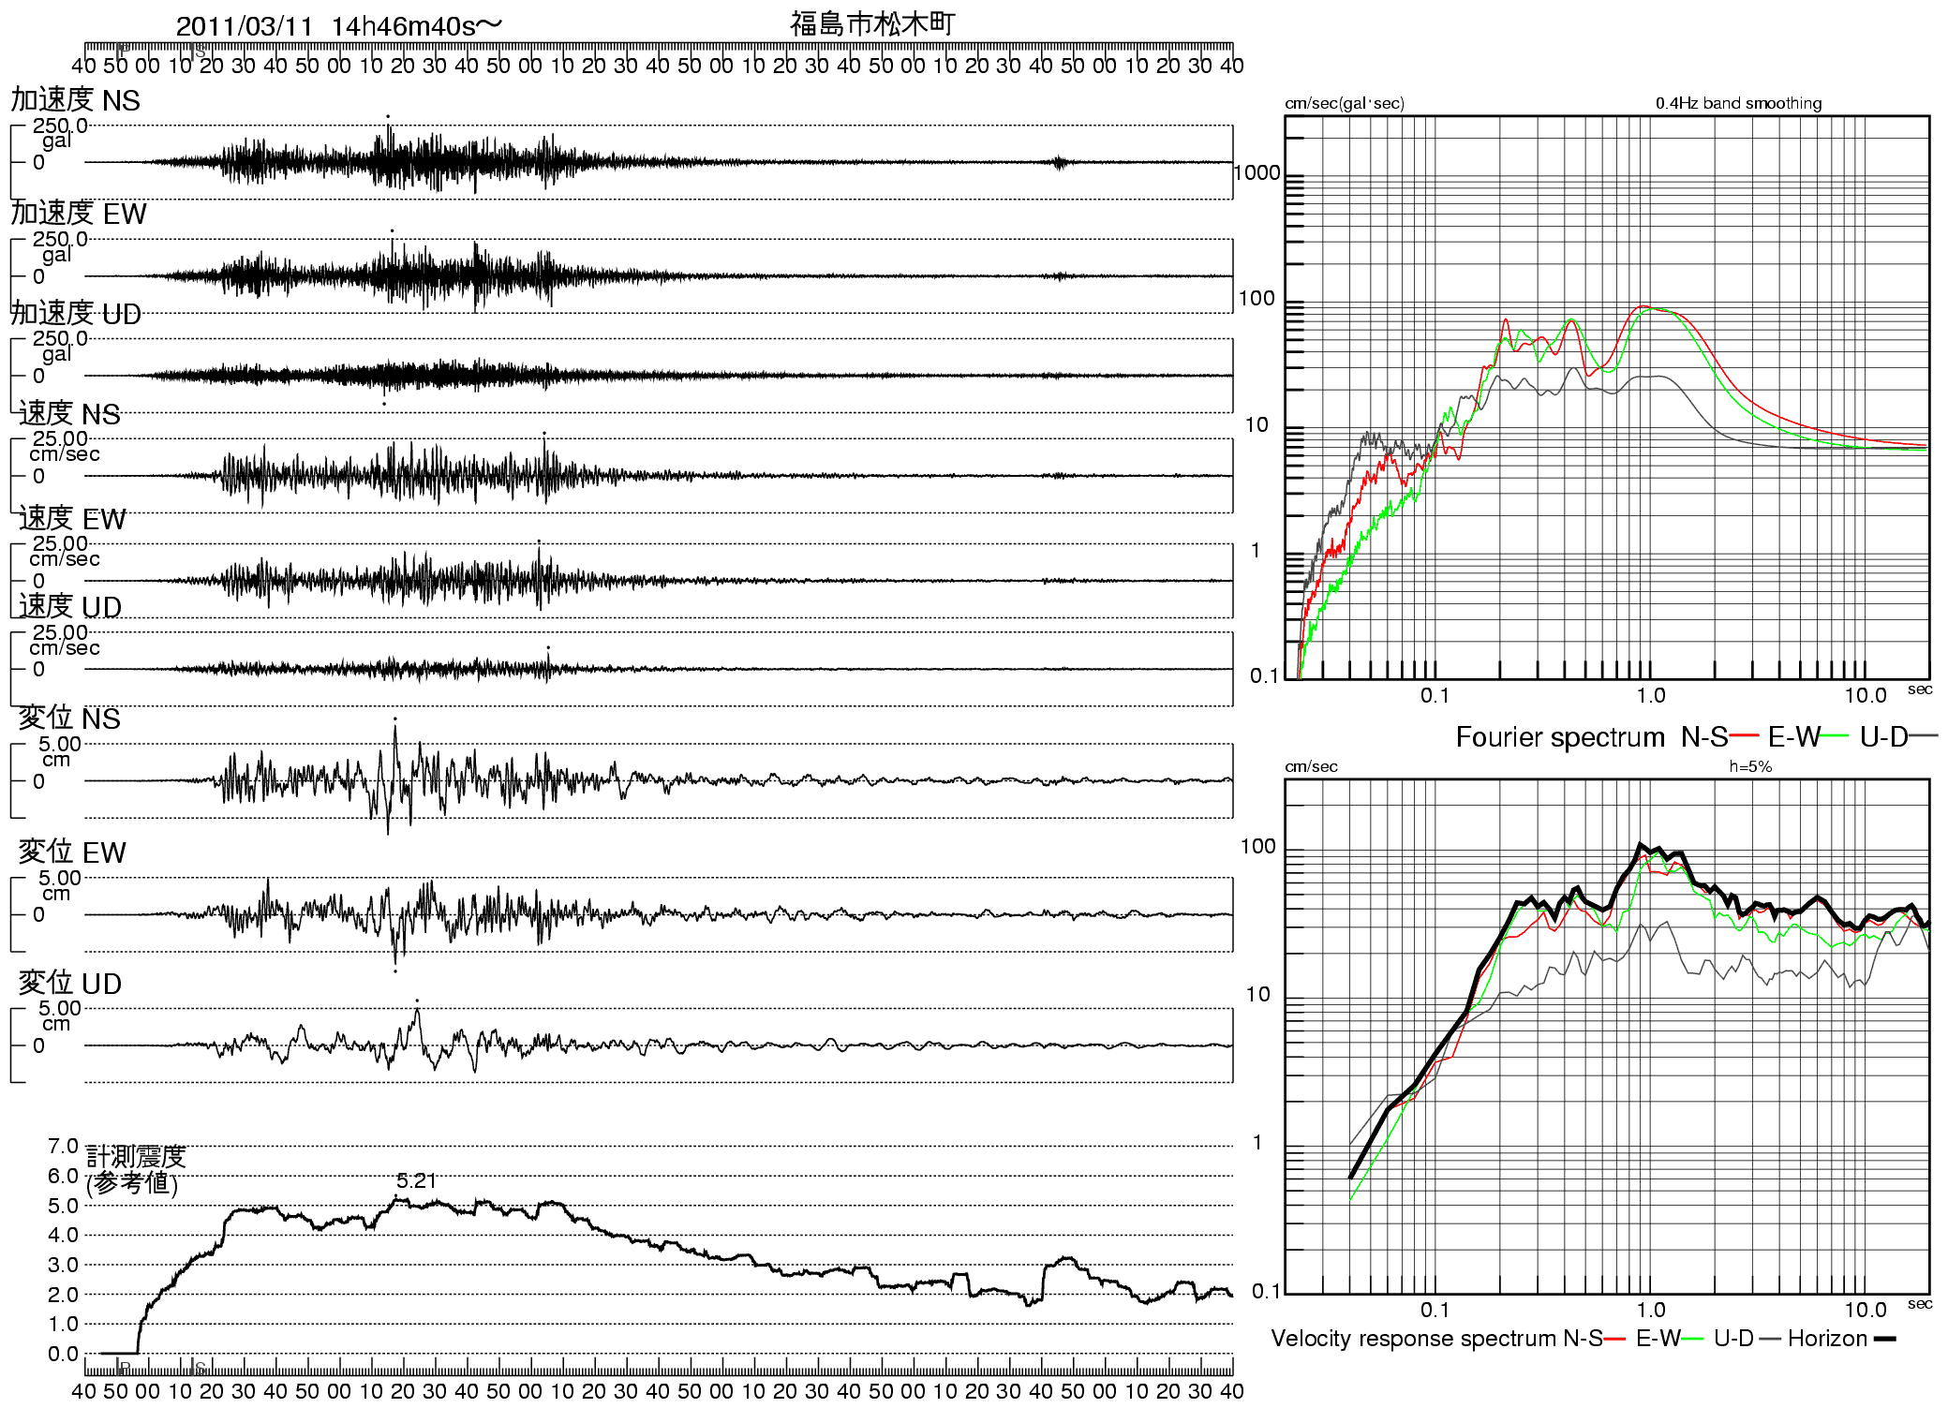The height and width of the screenshot is (1408, 1948).
Task: Click the '4.0' intensity axis label
Action: (x=63, y=1235)
